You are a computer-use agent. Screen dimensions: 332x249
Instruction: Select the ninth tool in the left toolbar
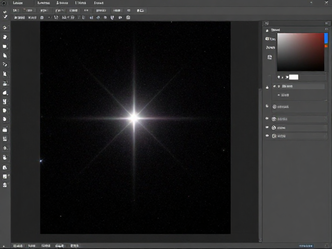(x=5, y=102)
